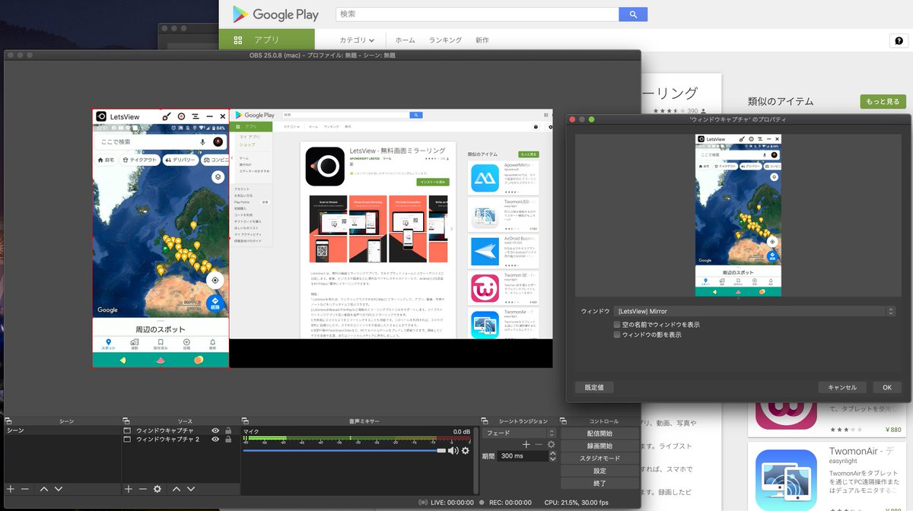Image resolution: width=913 pixels, height=511 pixels.
Task: Open ランキング in Google Play navigation
Action: (x=445, y=40)
